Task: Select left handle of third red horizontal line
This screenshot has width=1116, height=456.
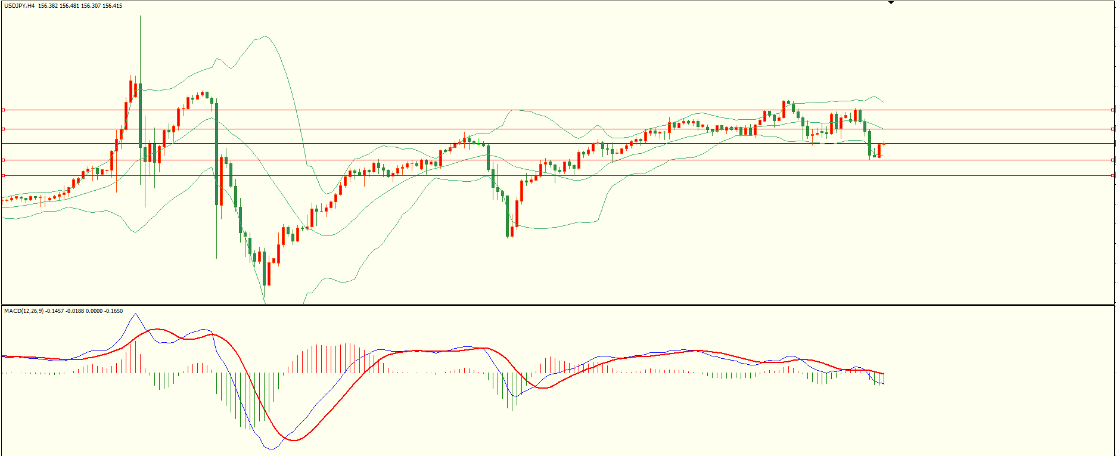Action: tap(4, 160)
